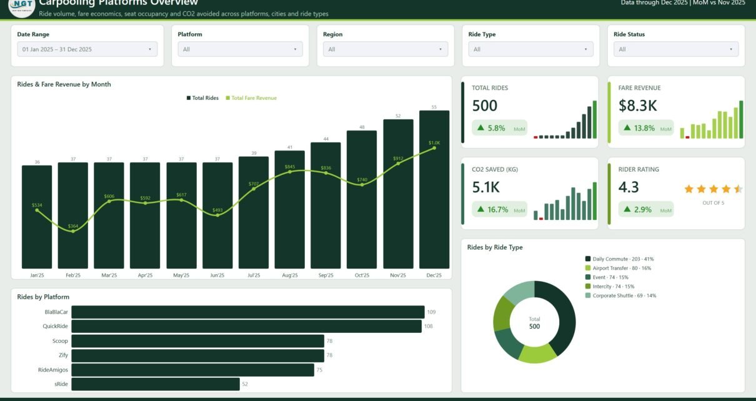The image size is (756, 401).
Task: Toggle the Total Fare Revenue legend series
Action: [251, 98]
